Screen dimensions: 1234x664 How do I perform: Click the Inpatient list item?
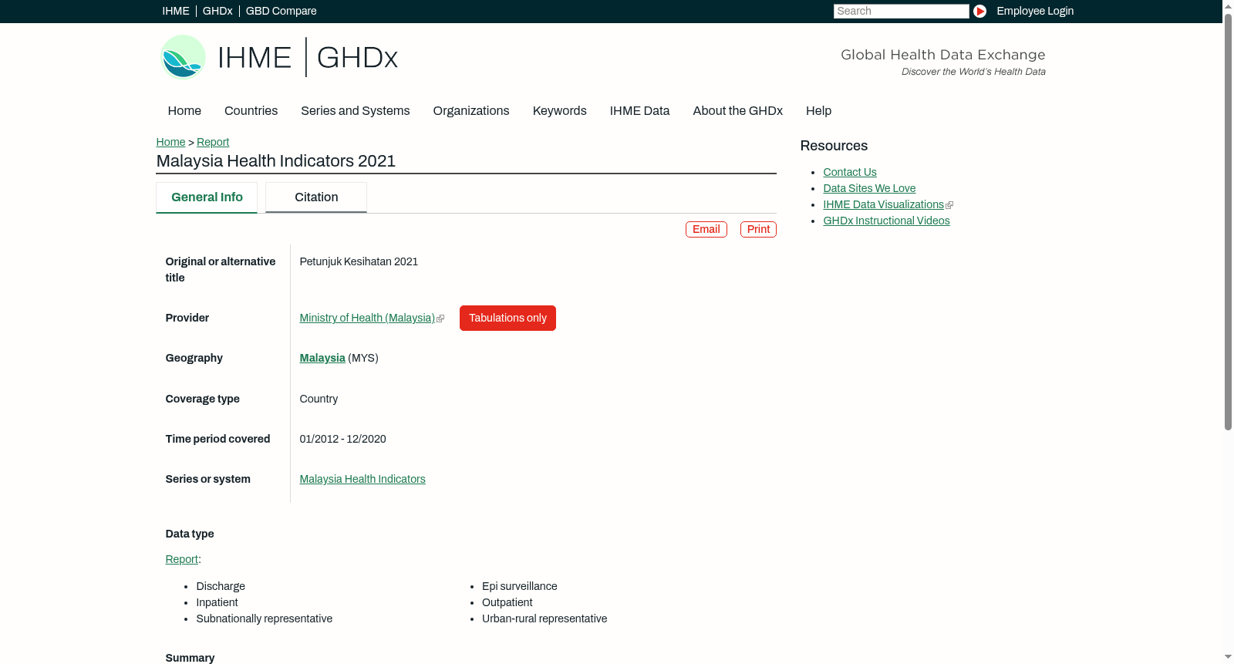click(x=217, y=602)
